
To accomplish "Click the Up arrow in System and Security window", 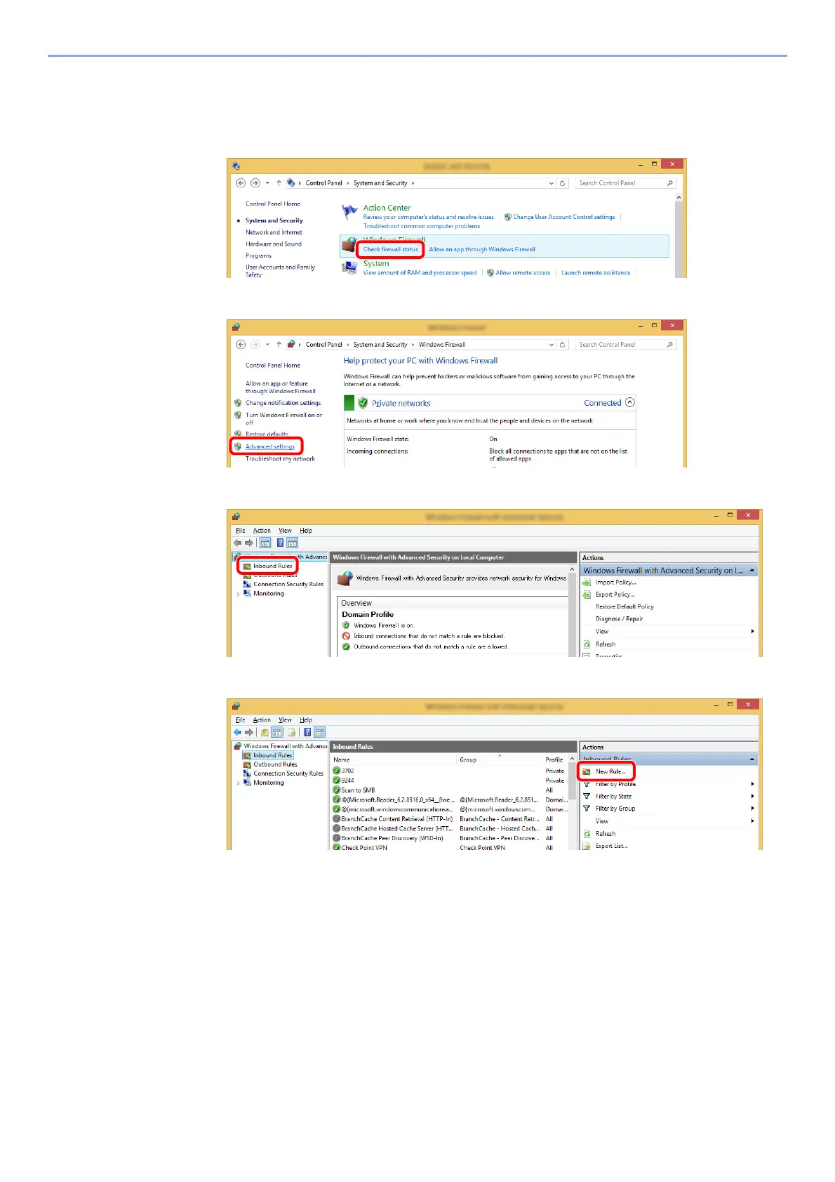I will 279,183.
